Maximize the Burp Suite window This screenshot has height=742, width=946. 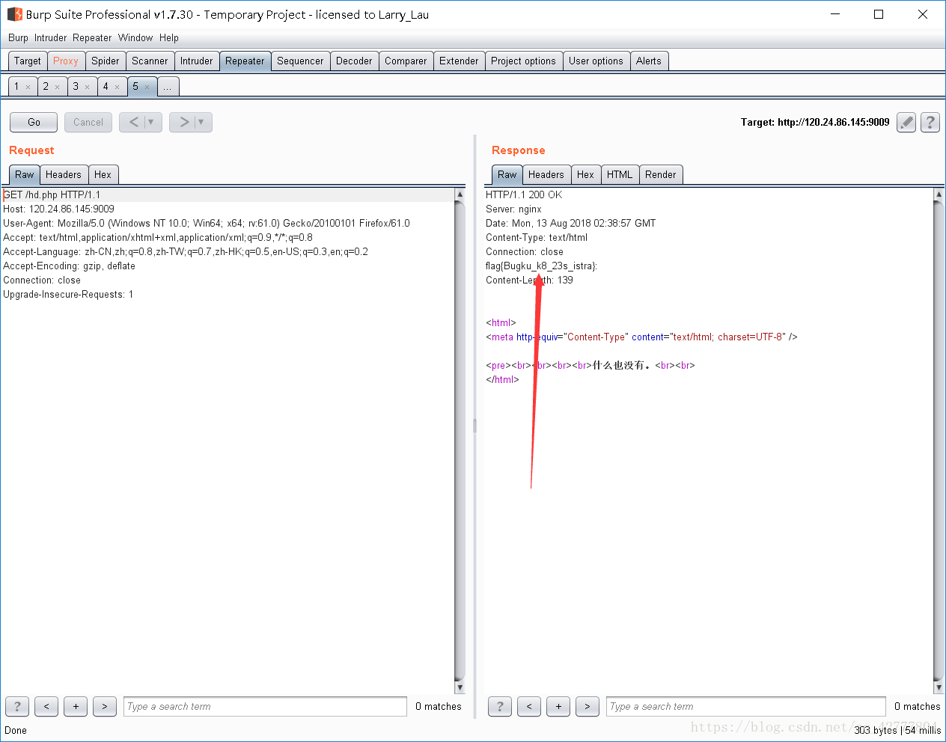(879, 14)
